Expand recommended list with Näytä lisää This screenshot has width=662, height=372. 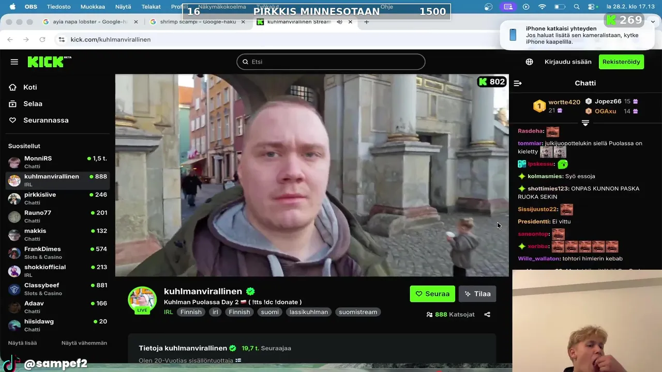[x=22, y=343]
